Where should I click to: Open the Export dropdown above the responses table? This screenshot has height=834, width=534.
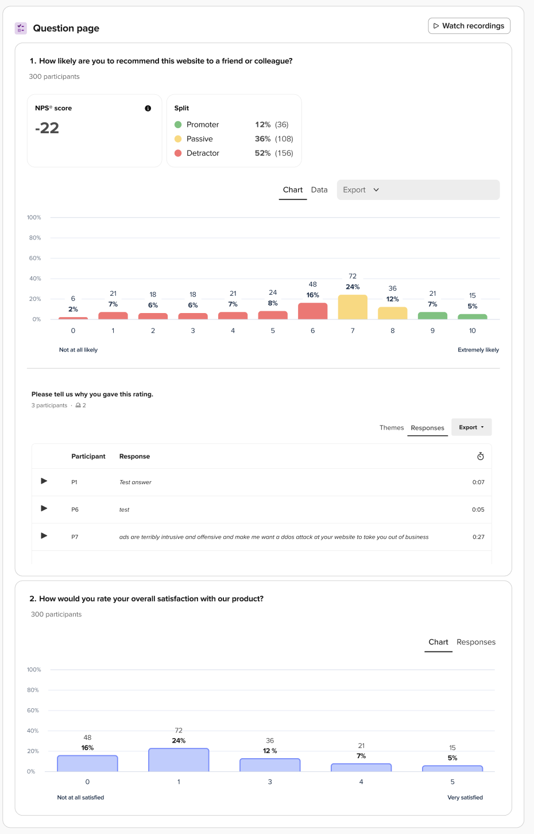(471, 427)
